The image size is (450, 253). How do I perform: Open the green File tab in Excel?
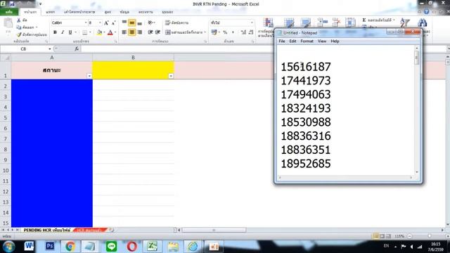[x=9, y=12]
